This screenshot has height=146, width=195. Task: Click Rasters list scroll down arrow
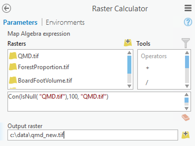(x=129, y=86)
